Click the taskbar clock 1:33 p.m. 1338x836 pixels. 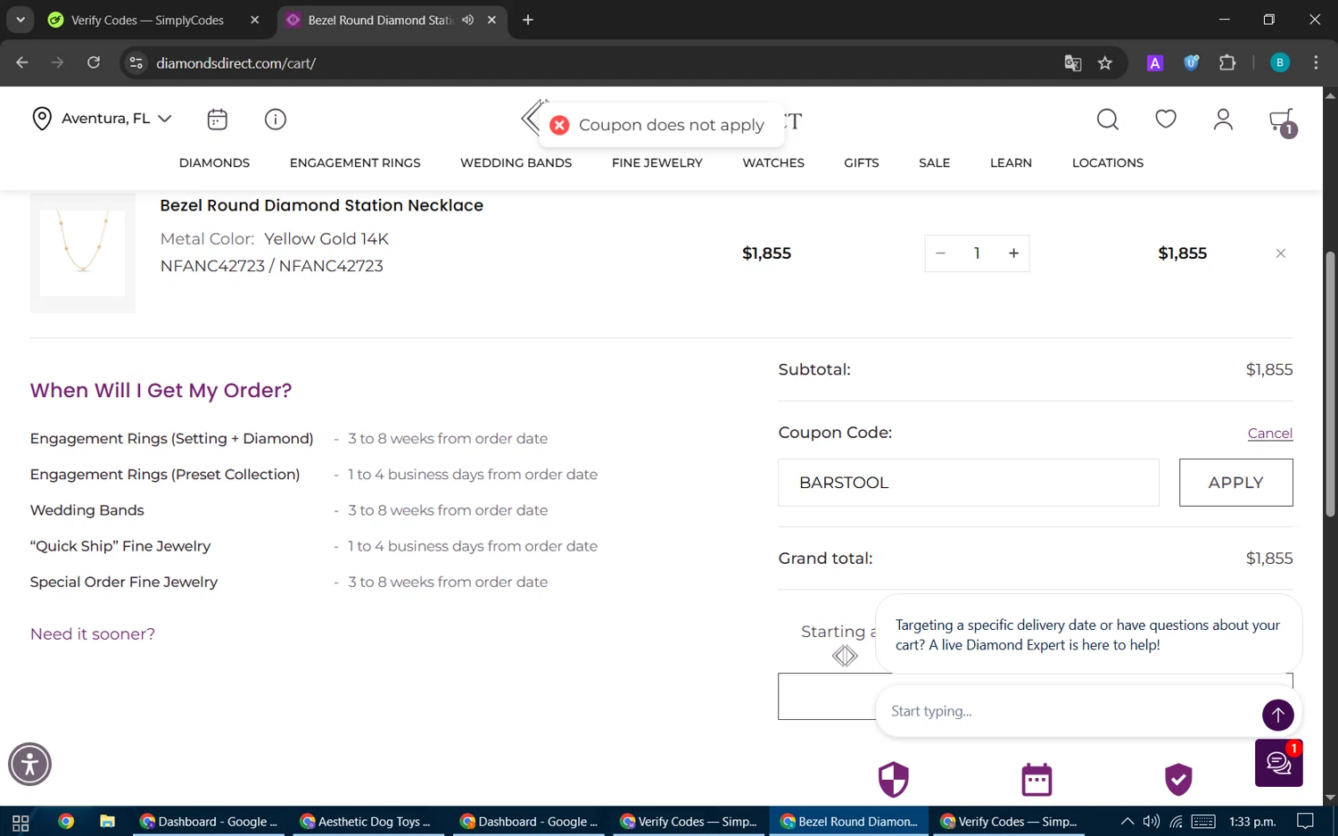[1252, 821]
